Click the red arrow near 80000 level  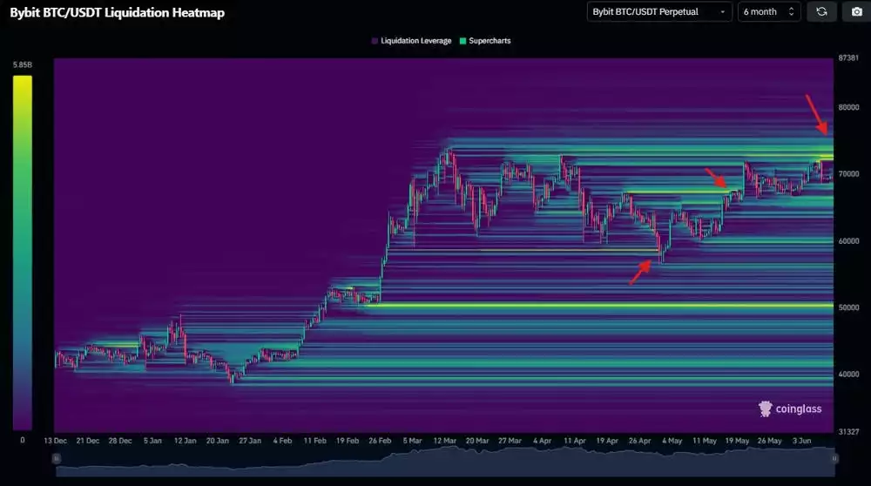pos(817,116)
